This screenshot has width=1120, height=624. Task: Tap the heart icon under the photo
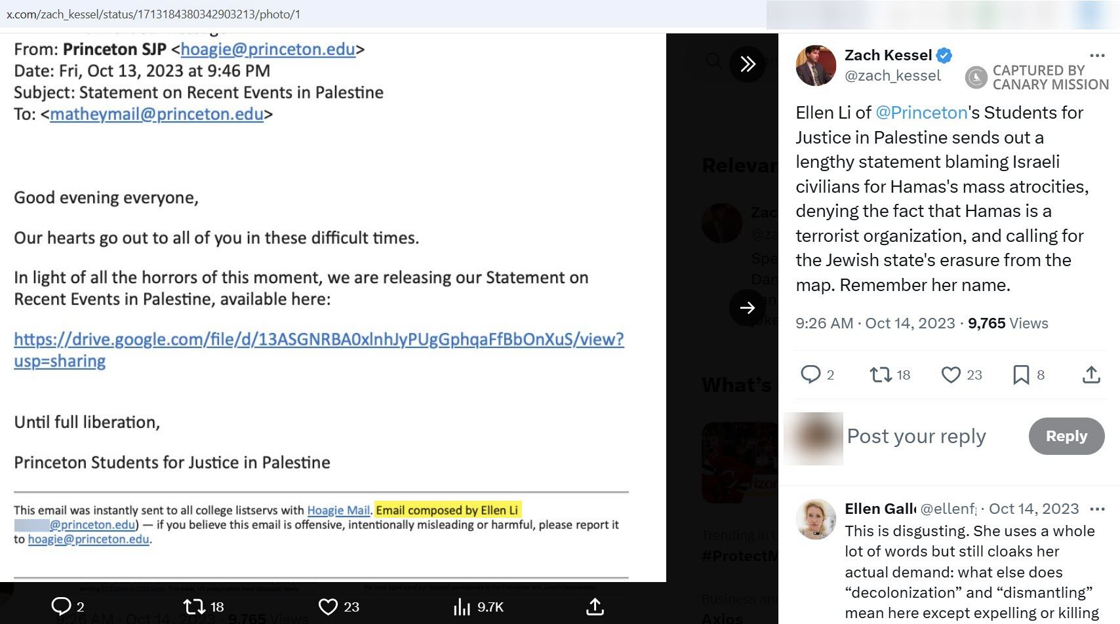328,606
